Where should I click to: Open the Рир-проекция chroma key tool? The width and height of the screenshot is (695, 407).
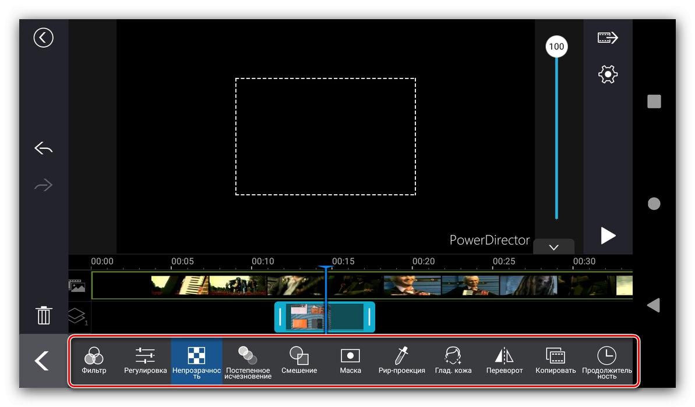click(x=401, y=360)
